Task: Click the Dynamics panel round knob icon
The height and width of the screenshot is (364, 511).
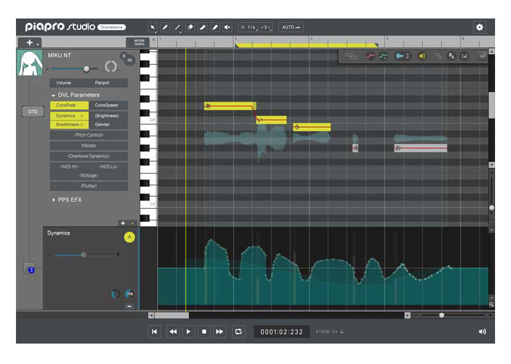Action: [116, 294]
